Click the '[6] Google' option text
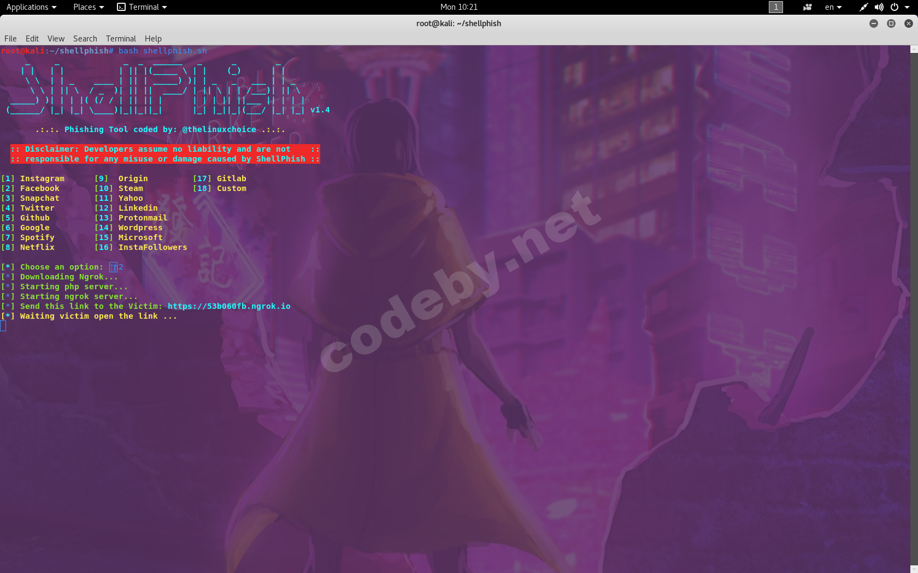This screenshot has width=918, height=573. [x=25, y=228]
